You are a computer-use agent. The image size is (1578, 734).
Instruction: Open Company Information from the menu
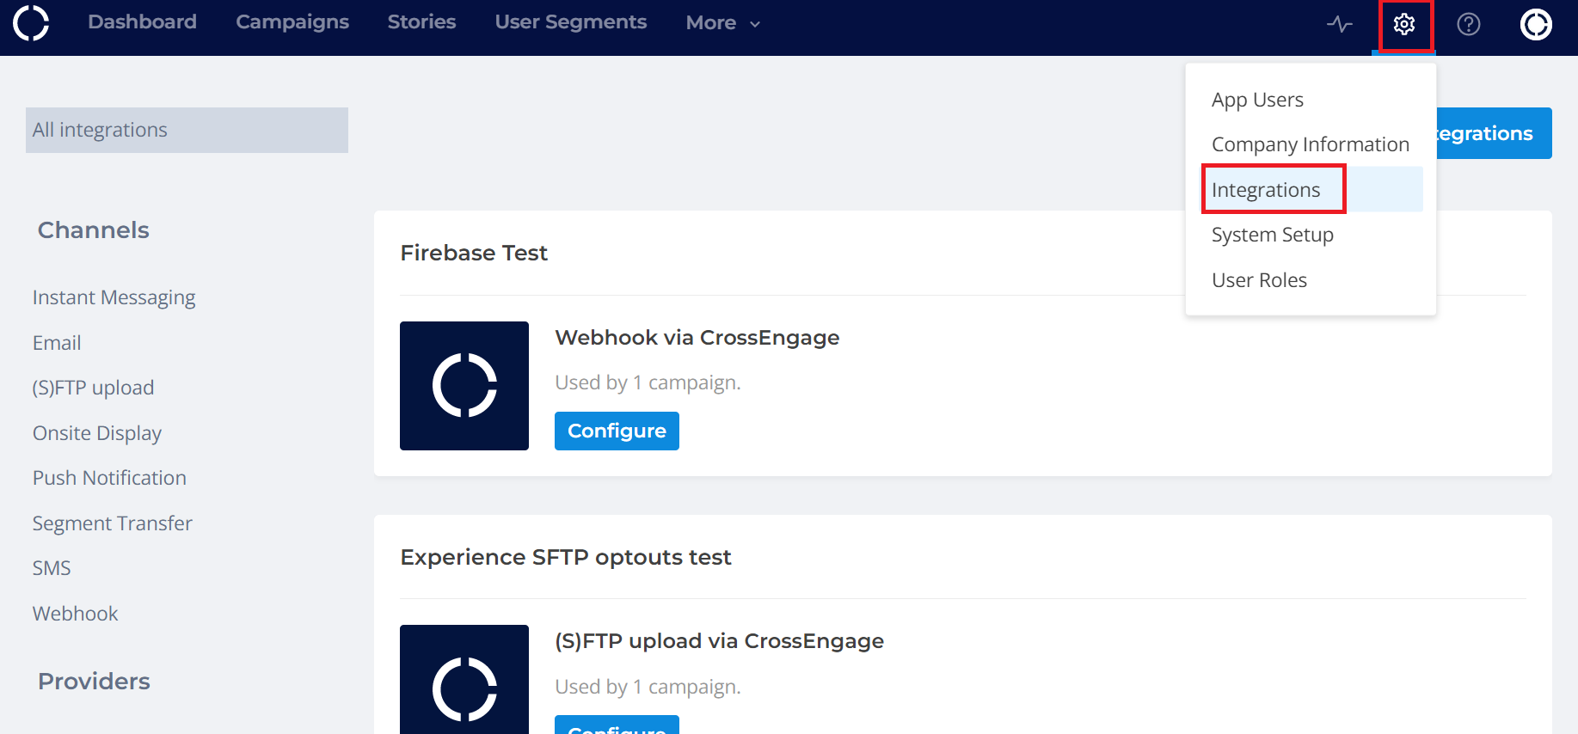1310,144
